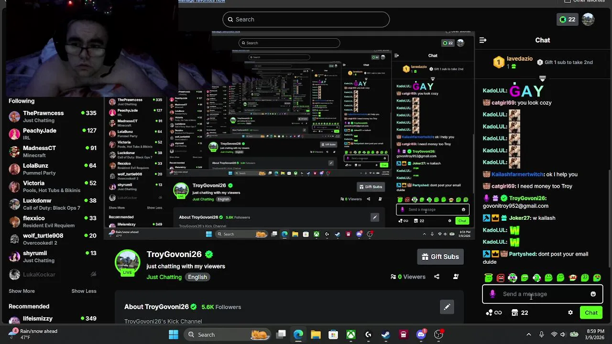The width and height of the screenshot is (612, 344).
Task: Click the 5.6K Followers text
Action: [221, 307]
